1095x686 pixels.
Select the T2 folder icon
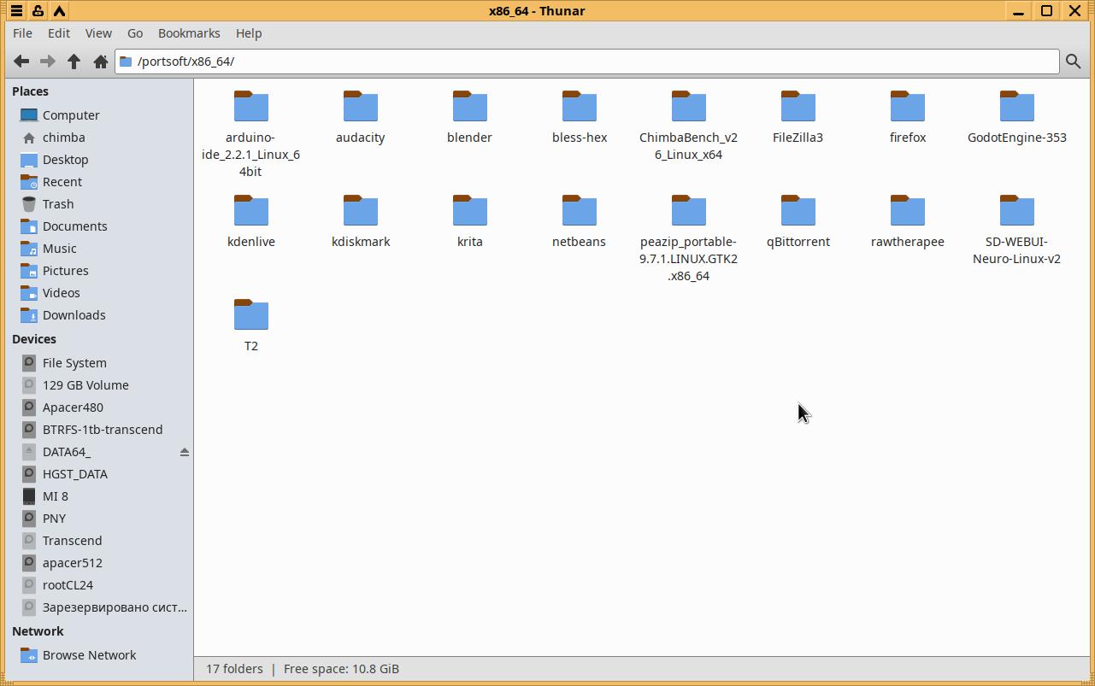tap(251, 315)
